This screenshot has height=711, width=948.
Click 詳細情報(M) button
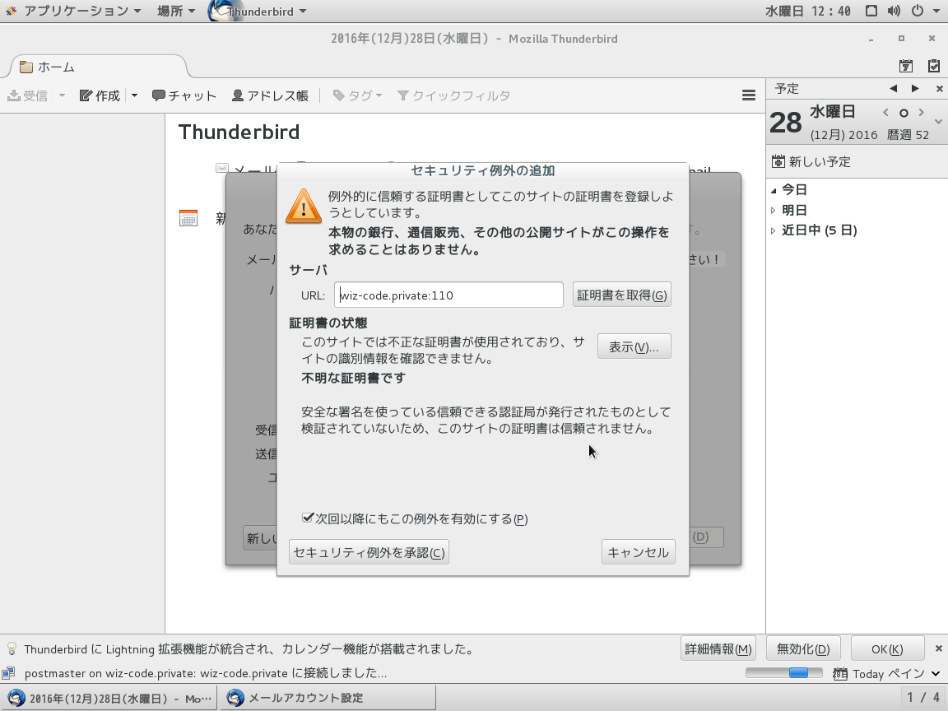pyautogui.click(x=718, y=648)
